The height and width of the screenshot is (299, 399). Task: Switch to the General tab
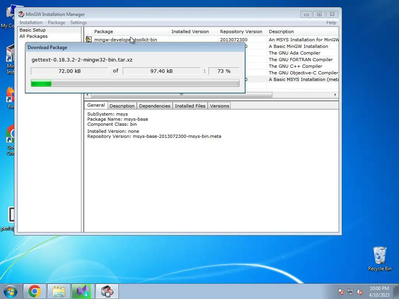pyautogui.click(x=96, y=105)
